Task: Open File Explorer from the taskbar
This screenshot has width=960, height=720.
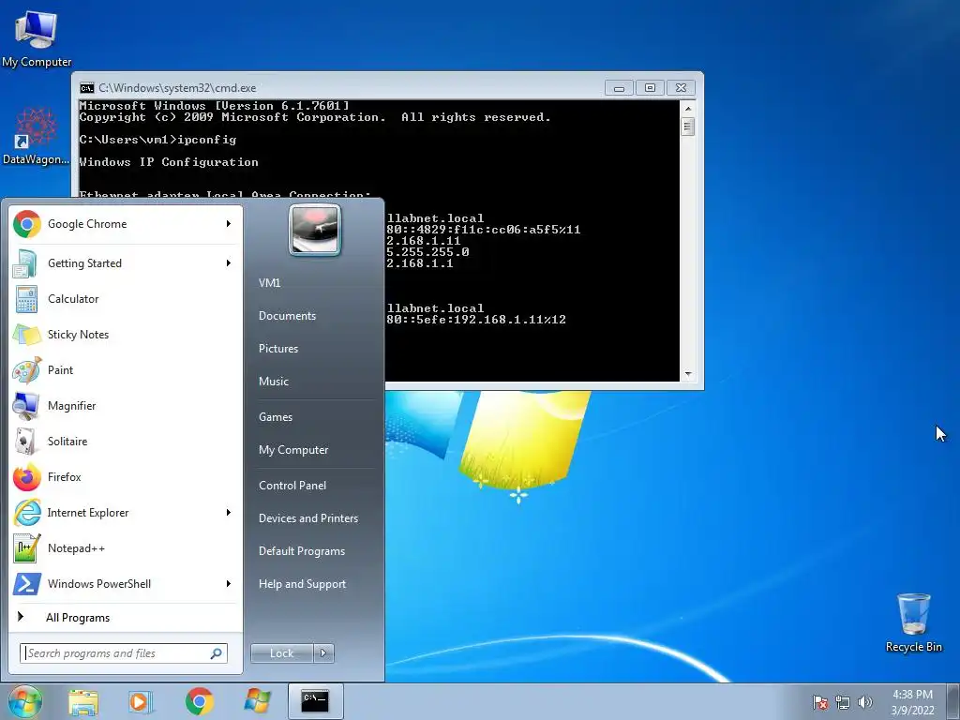Action: point(83,701)
